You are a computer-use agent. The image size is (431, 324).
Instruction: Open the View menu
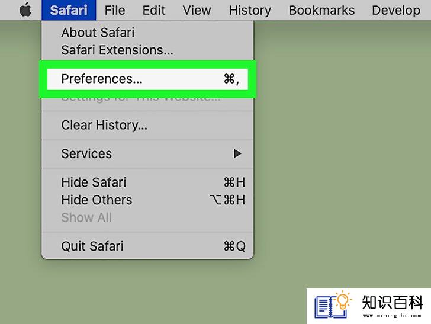point(197,10)
